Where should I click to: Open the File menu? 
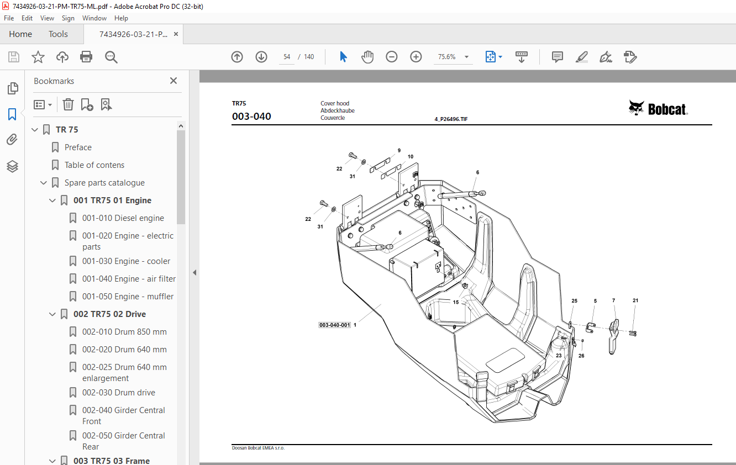9,18
